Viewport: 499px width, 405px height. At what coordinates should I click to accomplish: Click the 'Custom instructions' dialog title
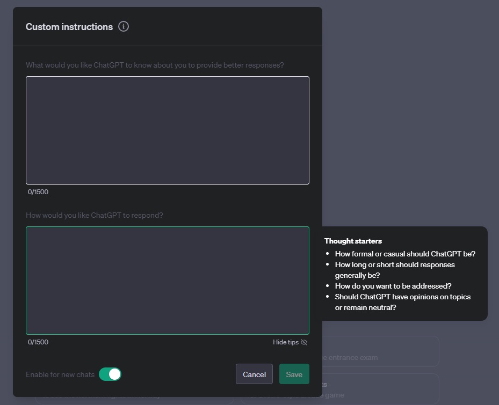coord(69,27)
